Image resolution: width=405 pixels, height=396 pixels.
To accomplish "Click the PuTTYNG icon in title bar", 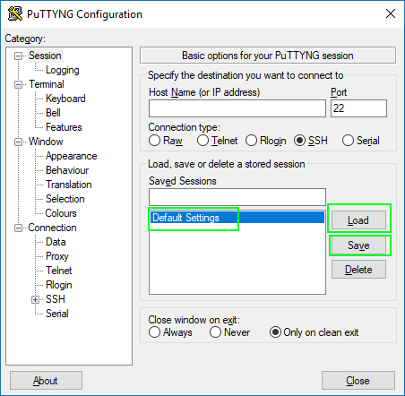I will pos(15,13).
